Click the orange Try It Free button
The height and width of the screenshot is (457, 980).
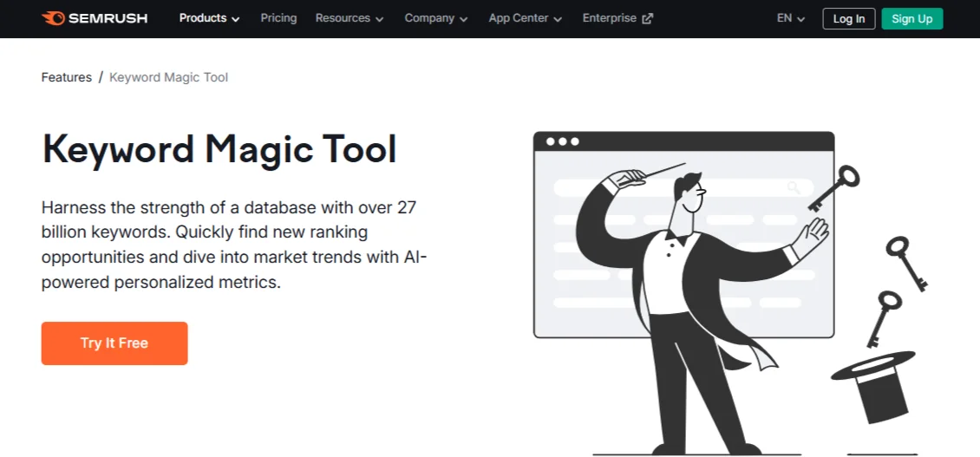(x=114, y=343)
